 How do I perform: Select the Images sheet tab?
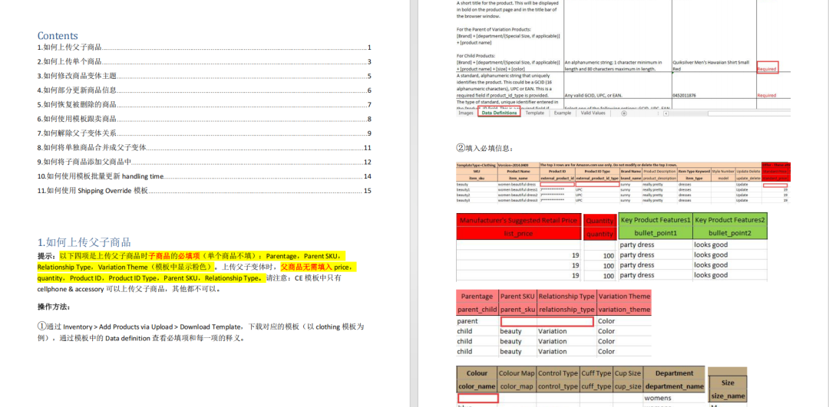466,113
